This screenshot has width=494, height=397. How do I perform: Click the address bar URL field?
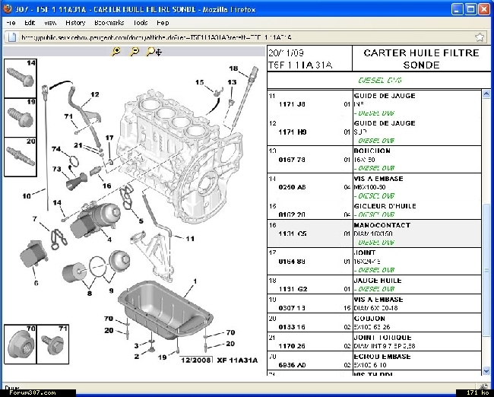(228, 37)
